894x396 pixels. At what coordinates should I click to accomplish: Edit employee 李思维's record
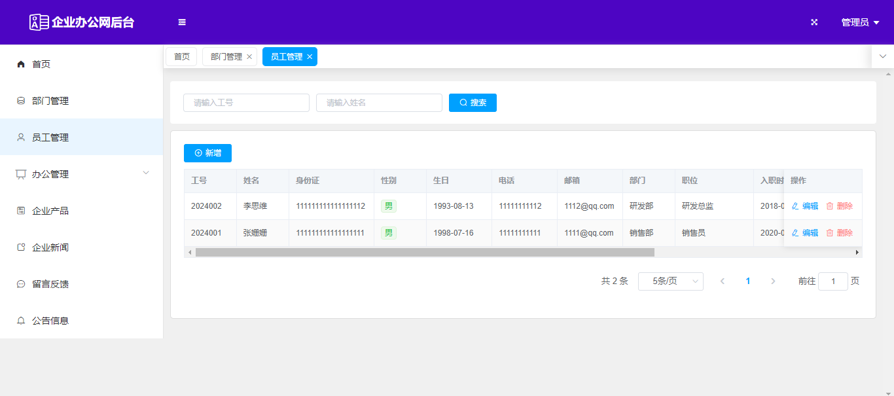pyautogui.click(x=805, y=206)
